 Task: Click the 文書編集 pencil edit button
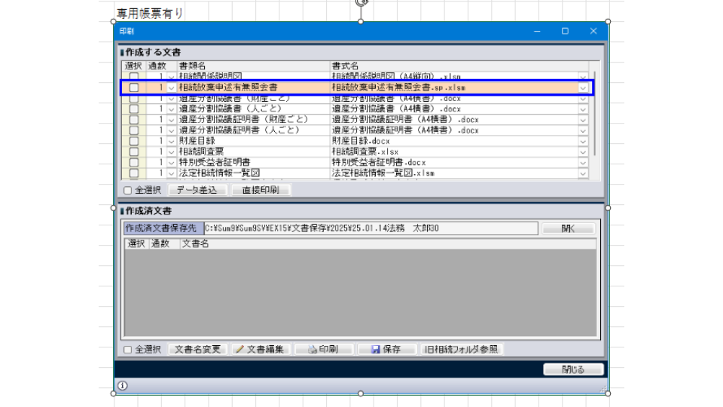259,350
